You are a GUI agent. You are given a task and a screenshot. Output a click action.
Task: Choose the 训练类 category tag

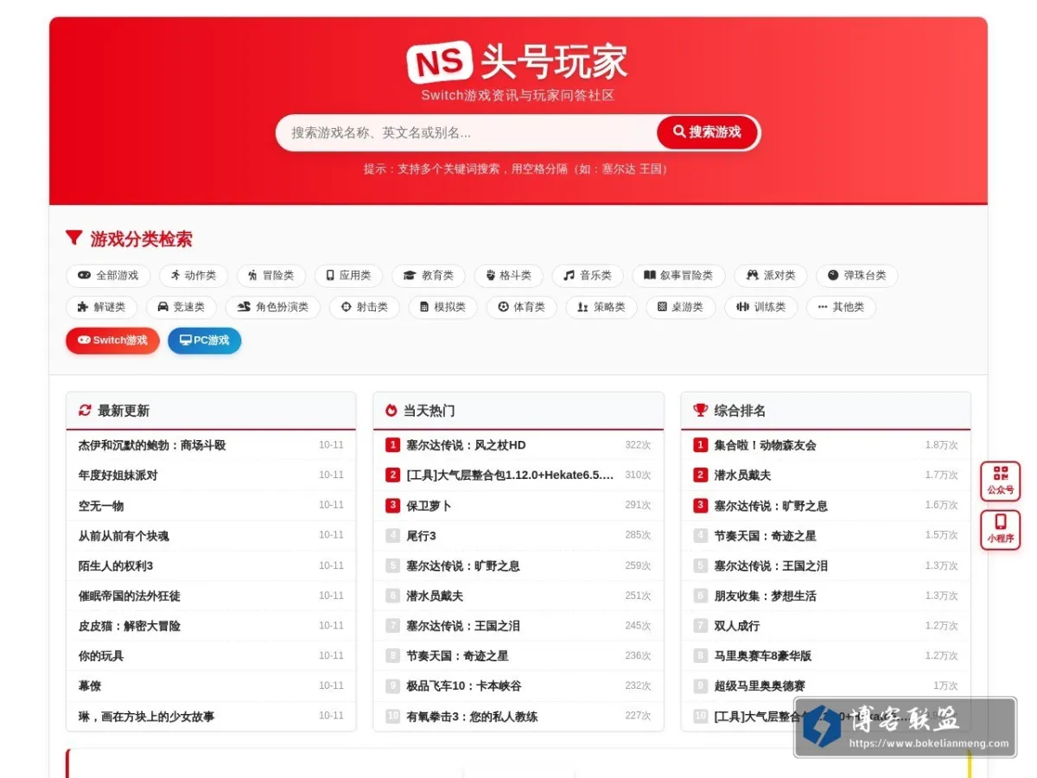[760, 307]
